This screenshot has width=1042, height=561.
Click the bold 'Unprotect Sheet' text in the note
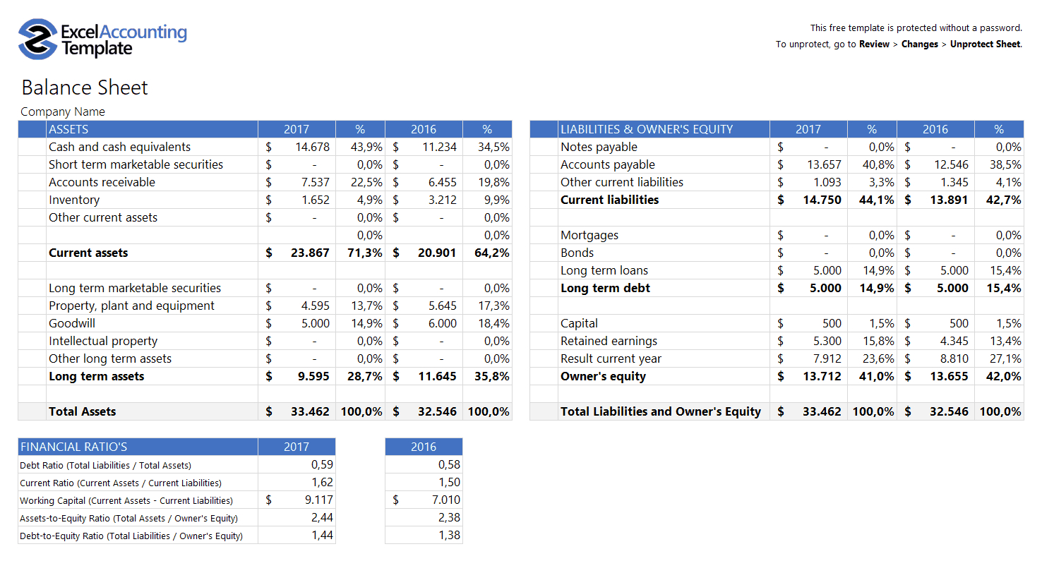(x=985, y=44)
